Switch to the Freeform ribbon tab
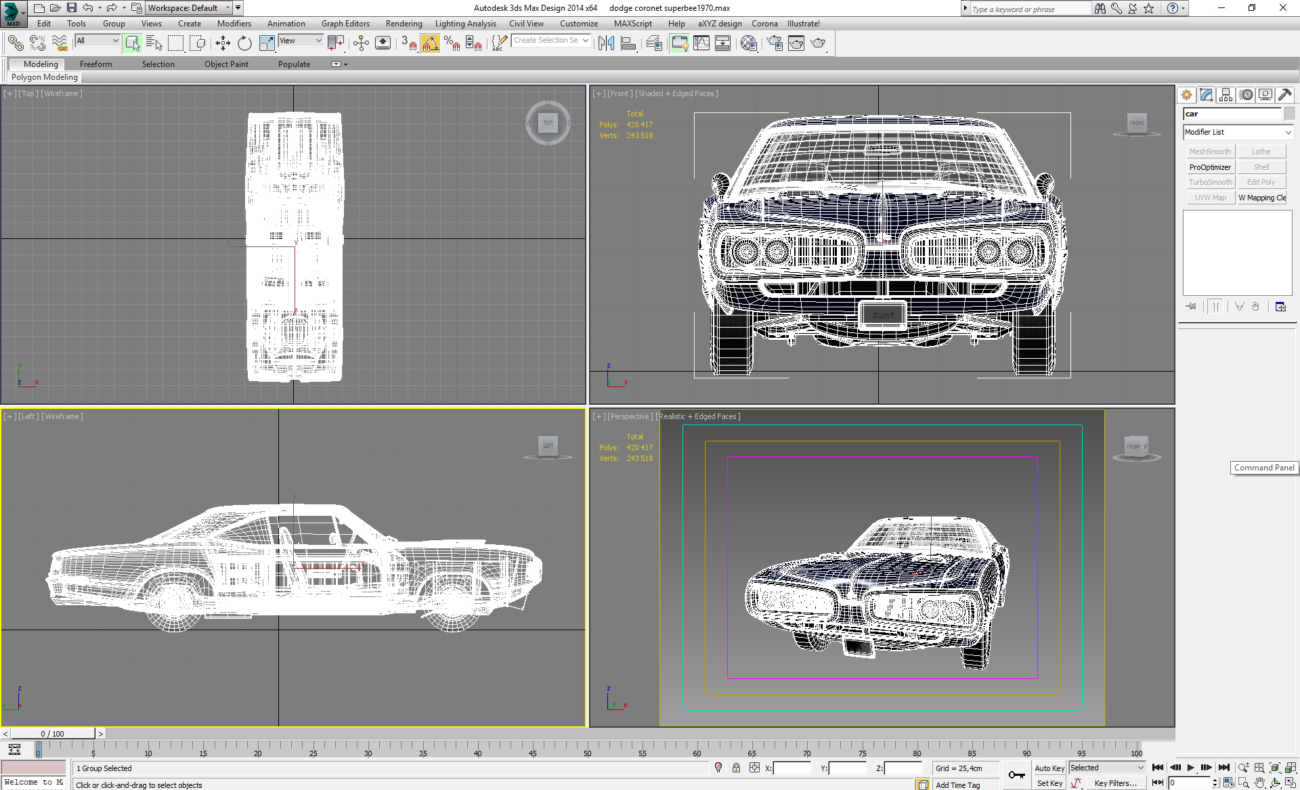The height and width of the screenshot is (790, 1300). (x=96, y=64)
